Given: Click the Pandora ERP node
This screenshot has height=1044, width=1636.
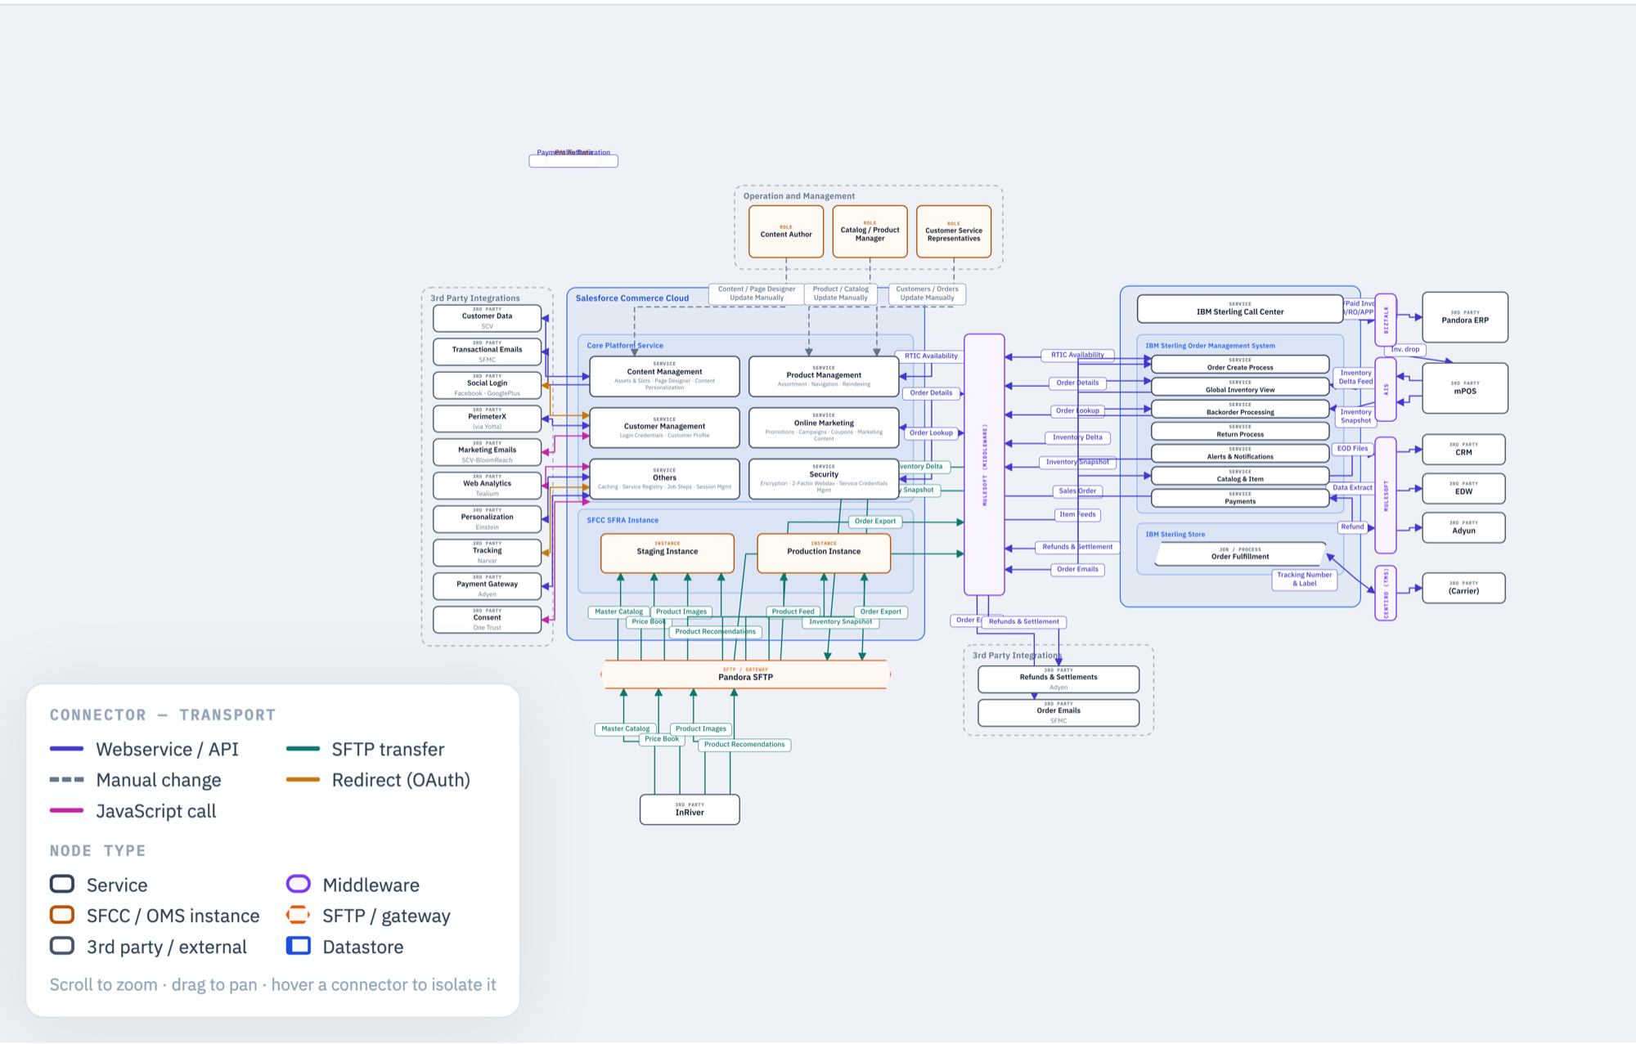Looking at the screenshot, I should point(1465,317).
